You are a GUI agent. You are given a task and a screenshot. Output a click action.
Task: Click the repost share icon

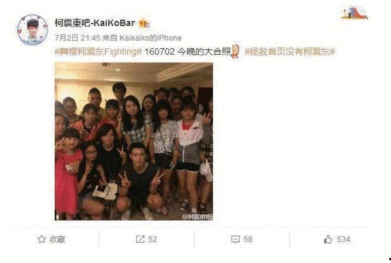(x=140, y=240)
